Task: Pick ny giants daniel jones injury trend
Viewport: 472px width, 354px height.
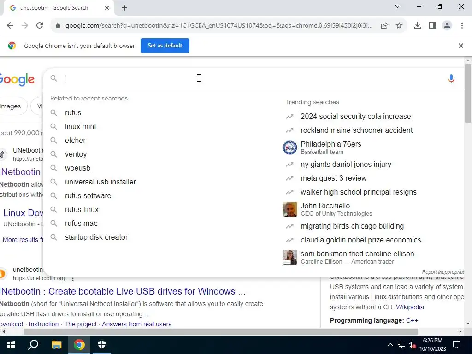Action: (x=346, y=165)
